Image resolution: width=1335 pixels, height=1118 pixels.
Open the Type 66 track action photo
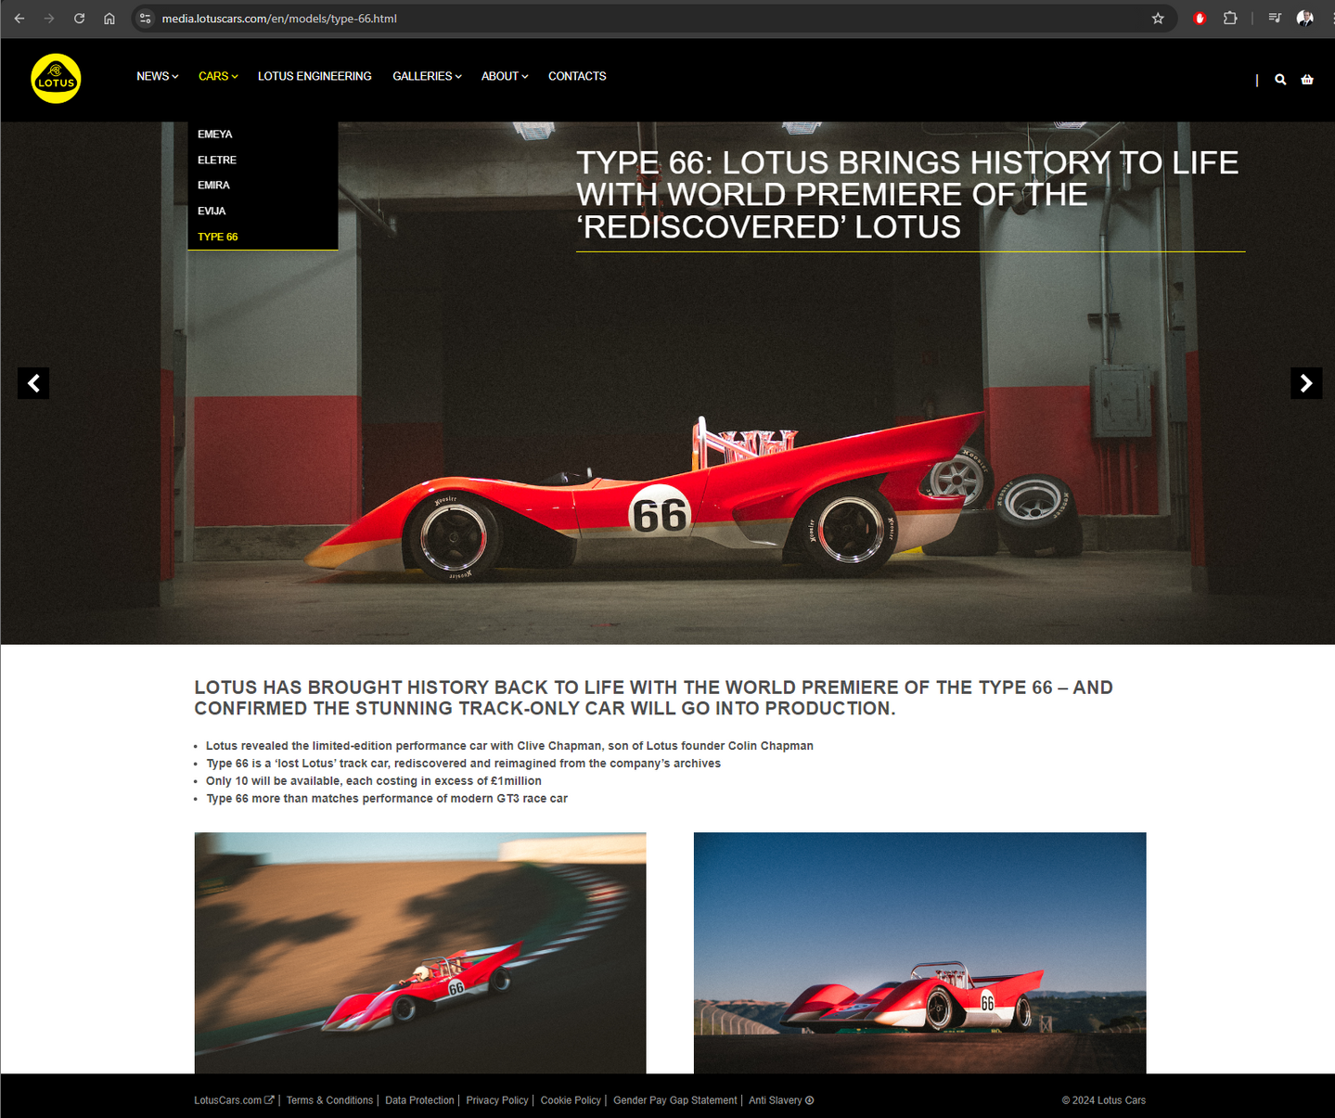tap(420, 953)
